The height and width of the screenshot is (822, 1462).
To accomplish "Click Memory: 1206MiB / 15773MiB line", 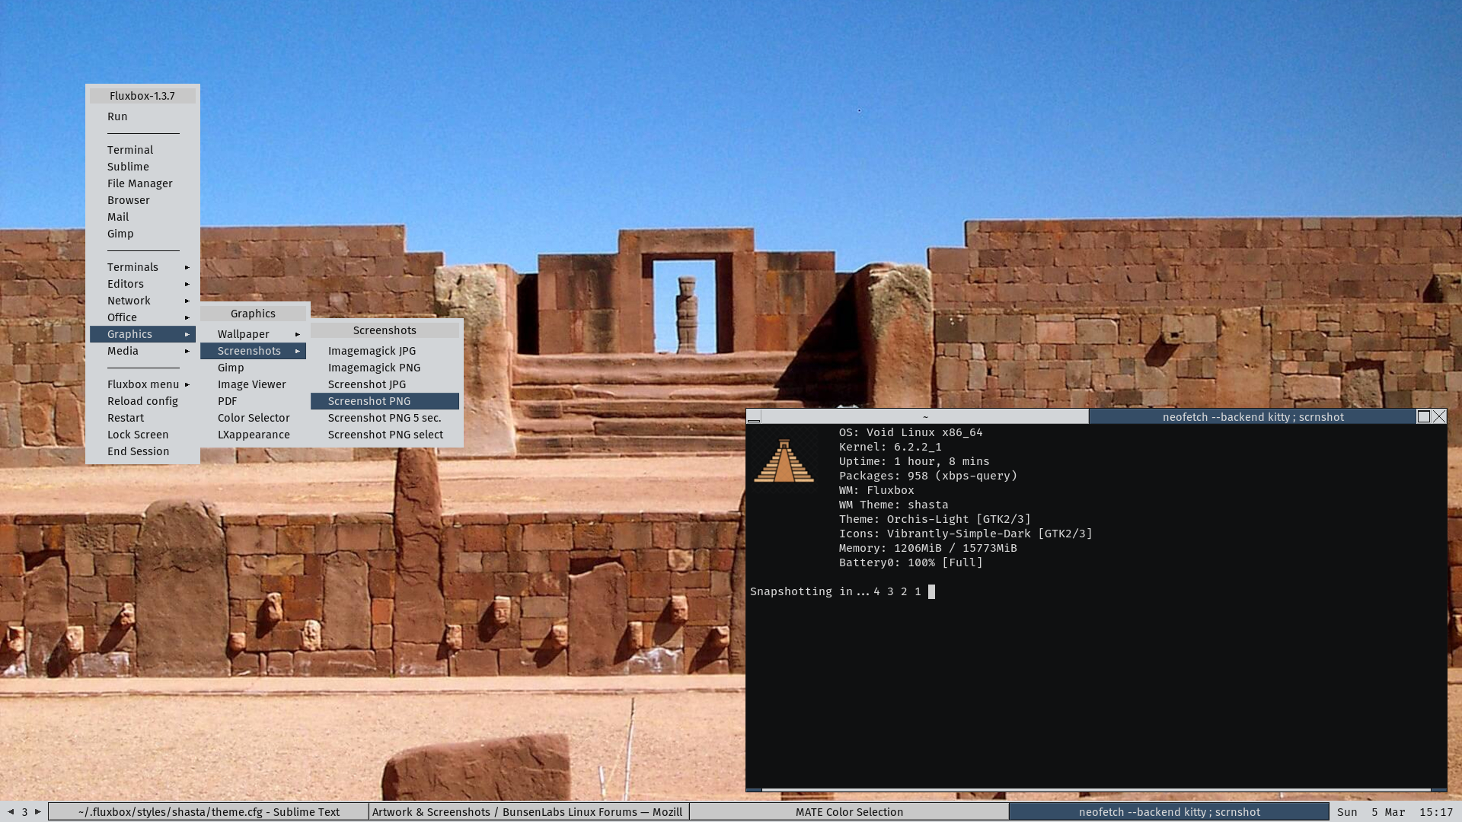I will pos(927,548).
